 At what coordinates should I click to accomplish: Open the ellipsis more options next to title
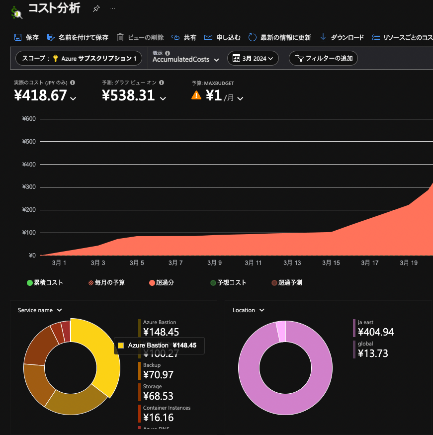point(112,8)
